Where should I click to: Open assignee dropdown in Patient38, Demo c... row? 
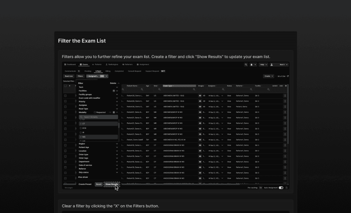[x=222, y=96]
